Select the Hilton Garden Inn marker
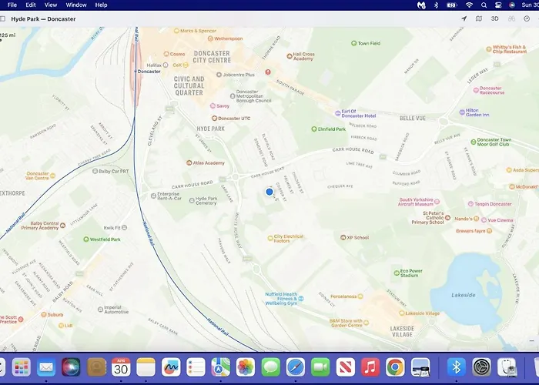This screenshot has width=539, height=385. click(x=462, y=112)
